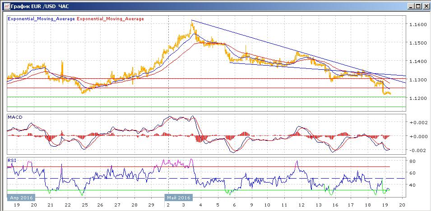
Task: Minimize the EUR/USD chart window
Action: click(x=410, y=6)
